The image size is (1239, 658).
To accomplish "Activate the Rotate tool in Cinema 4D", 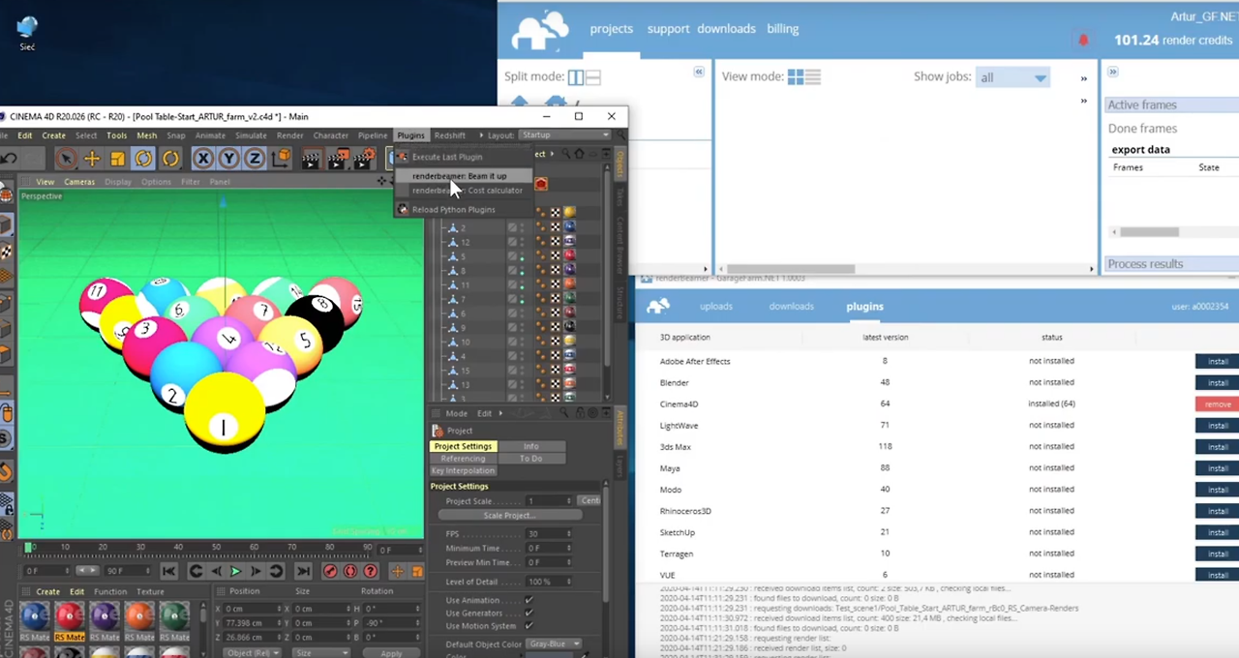I will pyautogui.click(x=143, y=159).
